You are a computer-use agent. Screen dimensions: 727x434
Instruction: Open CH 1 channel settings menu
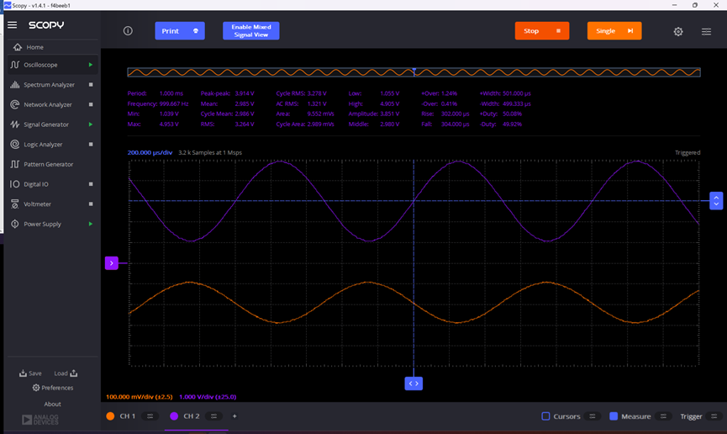(x=150, y=416)
